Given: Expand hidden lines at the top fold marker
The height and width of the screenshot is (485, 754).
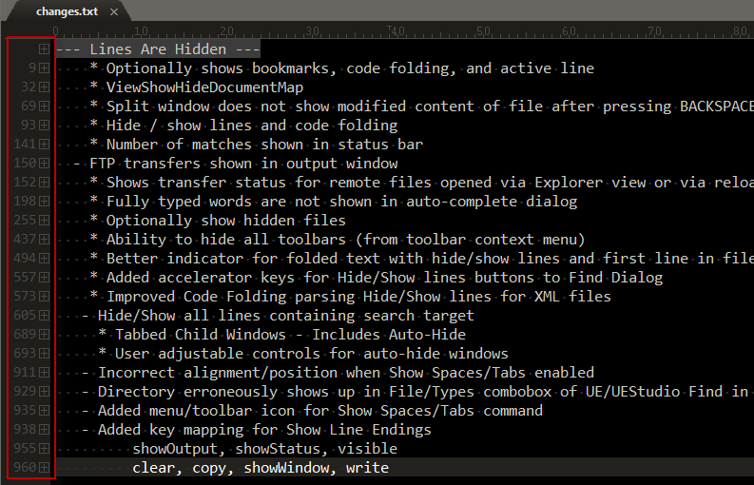Looking at the screenshot, I should [x=45, y=49].
